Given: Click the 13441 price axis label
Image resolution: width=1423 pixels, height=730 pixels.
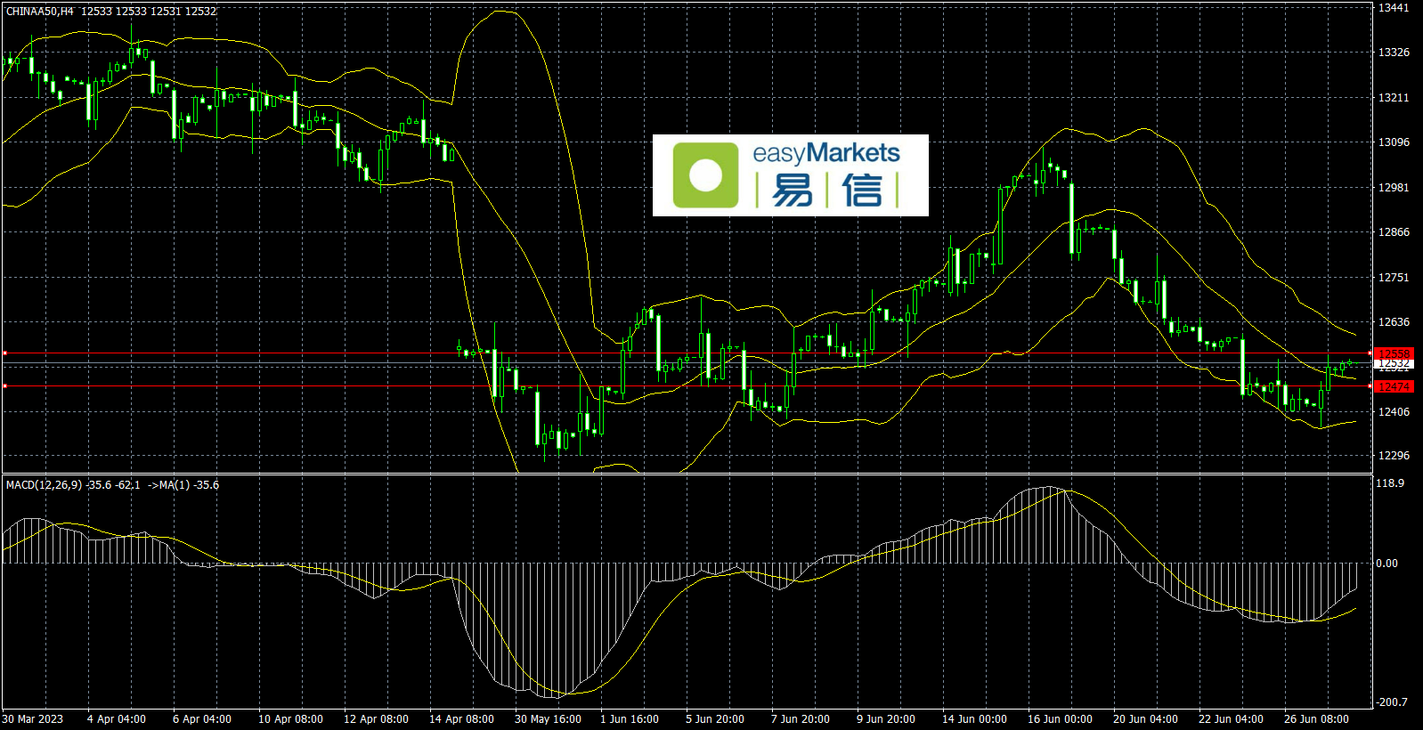Looking at the screenshot, I should click(x=1394, y=8).
